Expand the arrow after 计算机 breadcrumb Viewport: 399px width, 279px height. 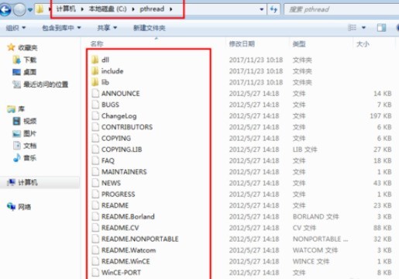pos(82,9)
